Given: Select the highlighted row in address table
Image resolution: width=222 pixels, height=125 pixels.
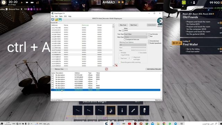Looking at the screenshot, I should (x=105, y=90).
